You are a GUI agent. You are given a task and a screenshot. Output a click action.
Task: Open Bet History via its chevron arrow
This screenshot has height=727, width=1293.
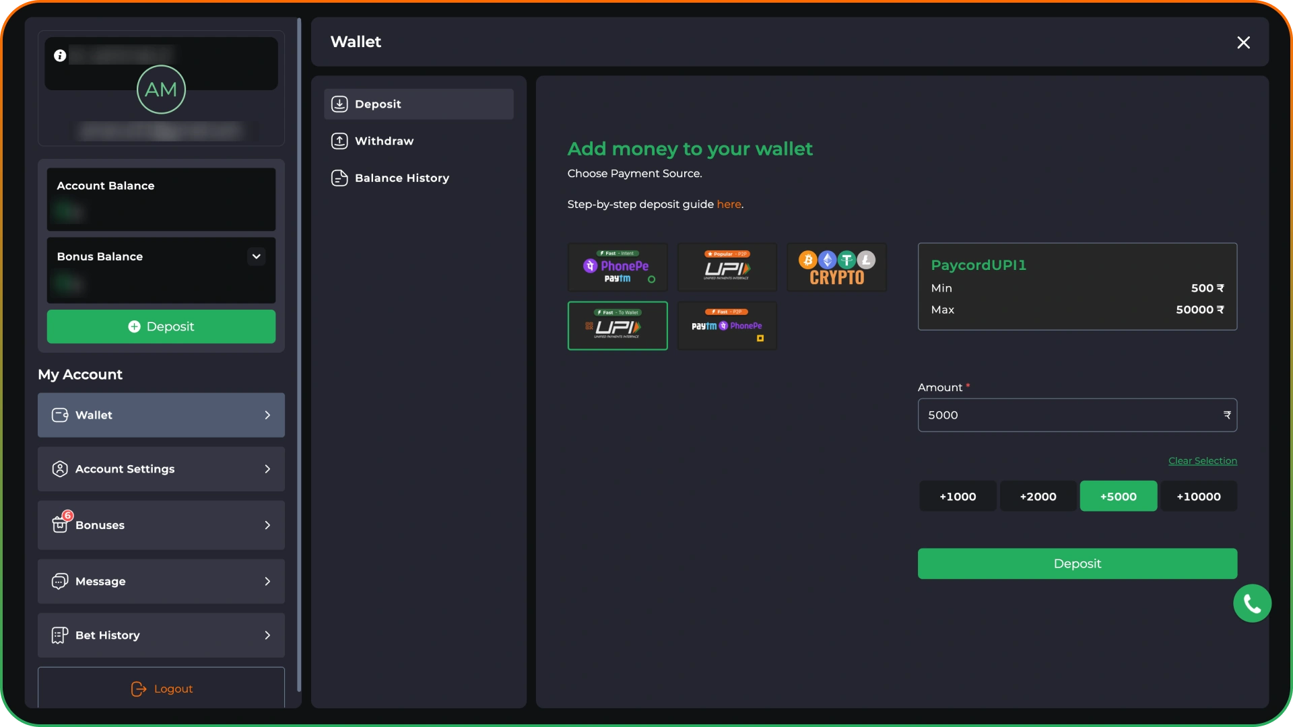click(267, 635)
